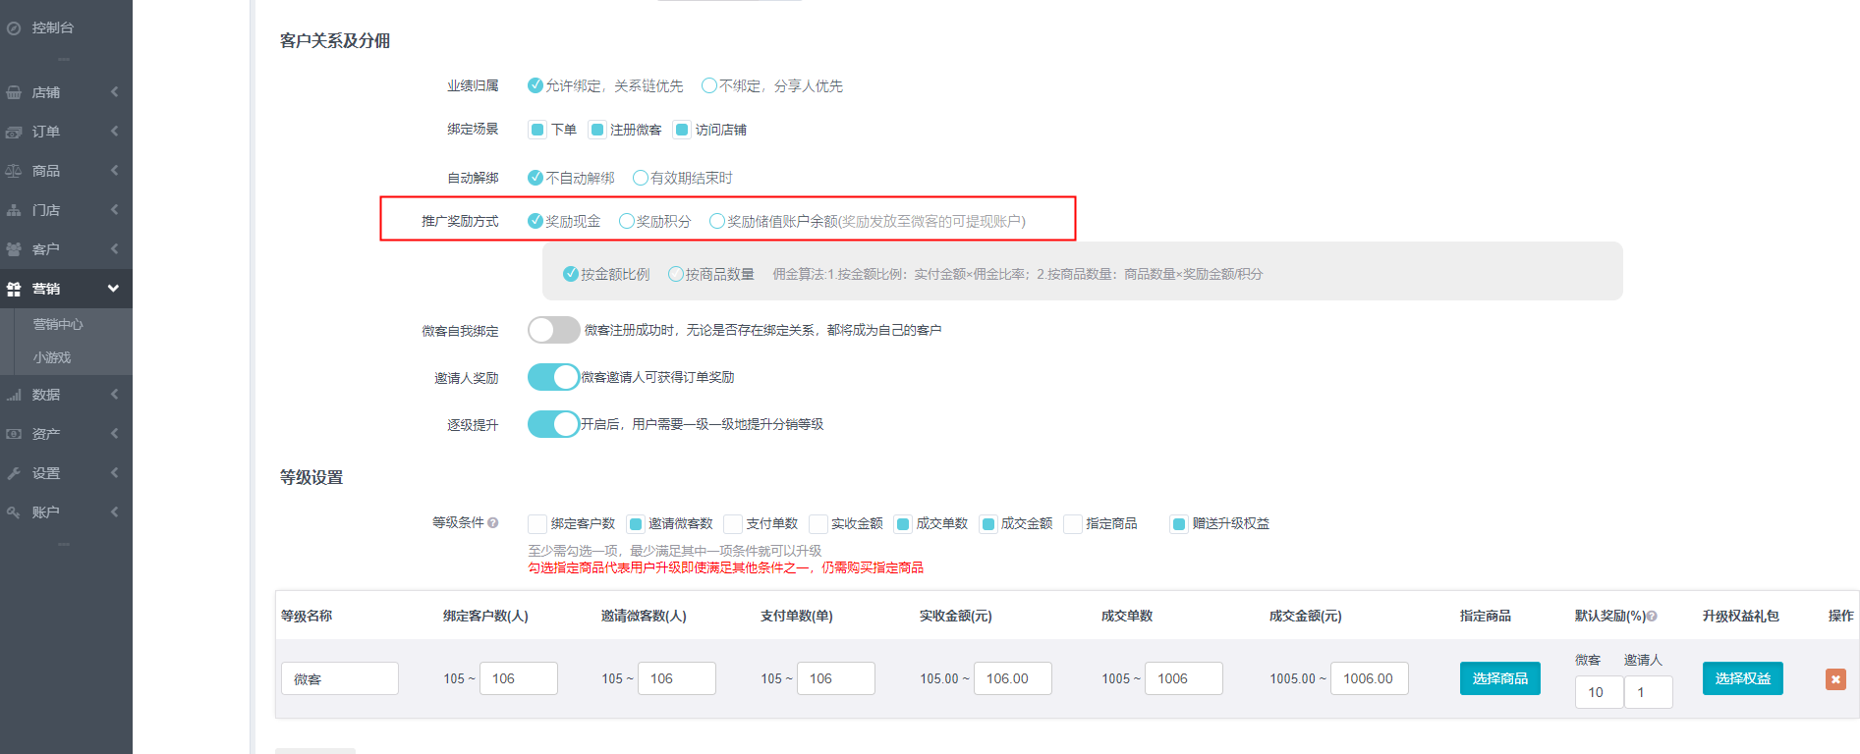Check the 绑定客户数 condition
Image resolution: width=1860 pixels, height=754 pixels.
coord(537,524)
